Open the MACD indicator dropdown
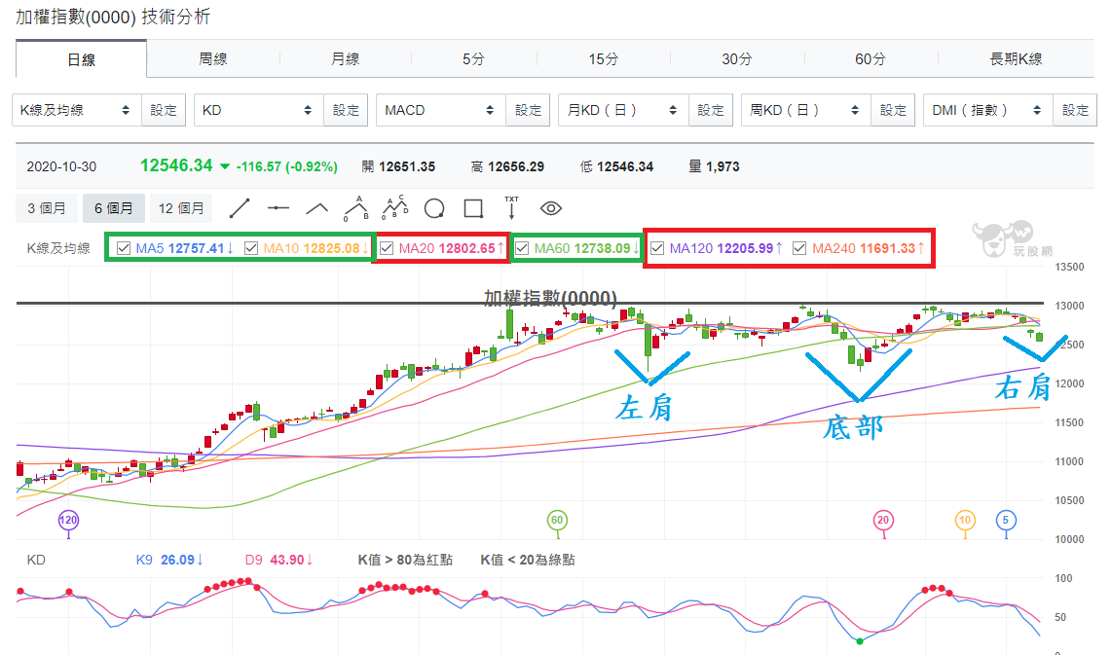The height and width of the screenshot is (655, 1112). 441,110
